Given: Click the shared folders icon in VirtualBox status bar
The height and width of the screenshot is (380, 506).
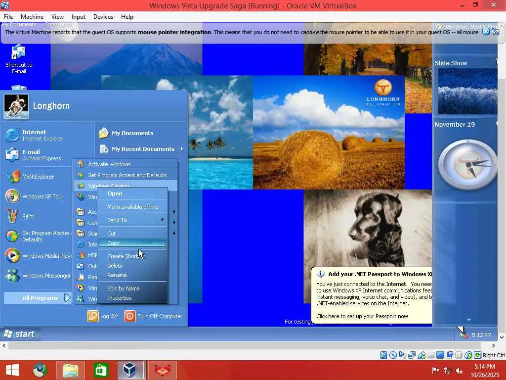Looking at the screenshot, I should pyautogui.click(x=430, y=355).
